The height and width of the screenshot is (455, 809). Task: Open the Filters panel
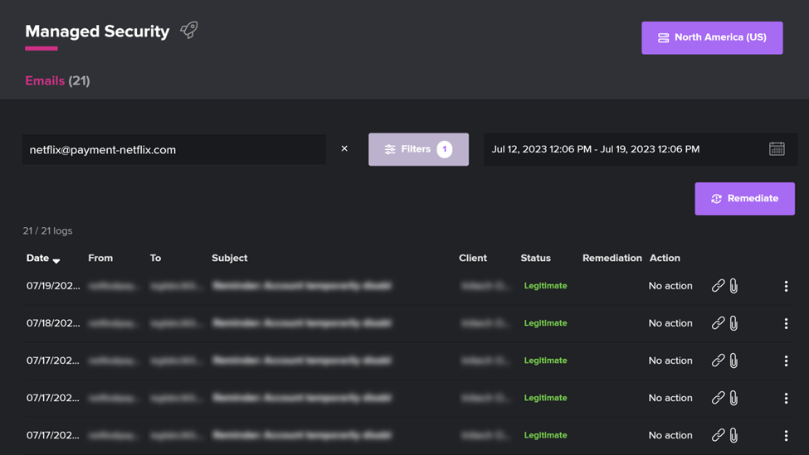pyautogui.click(x=418, y=149)
